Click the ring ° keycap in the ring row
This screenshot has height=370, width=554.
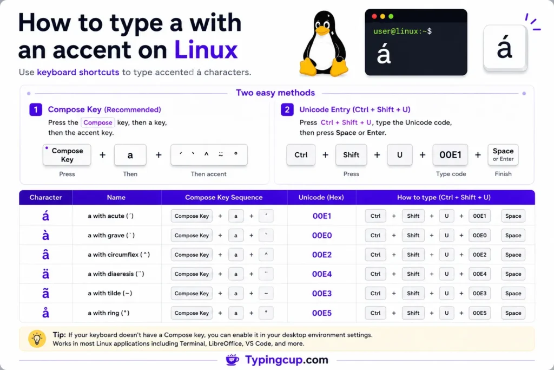266,313
